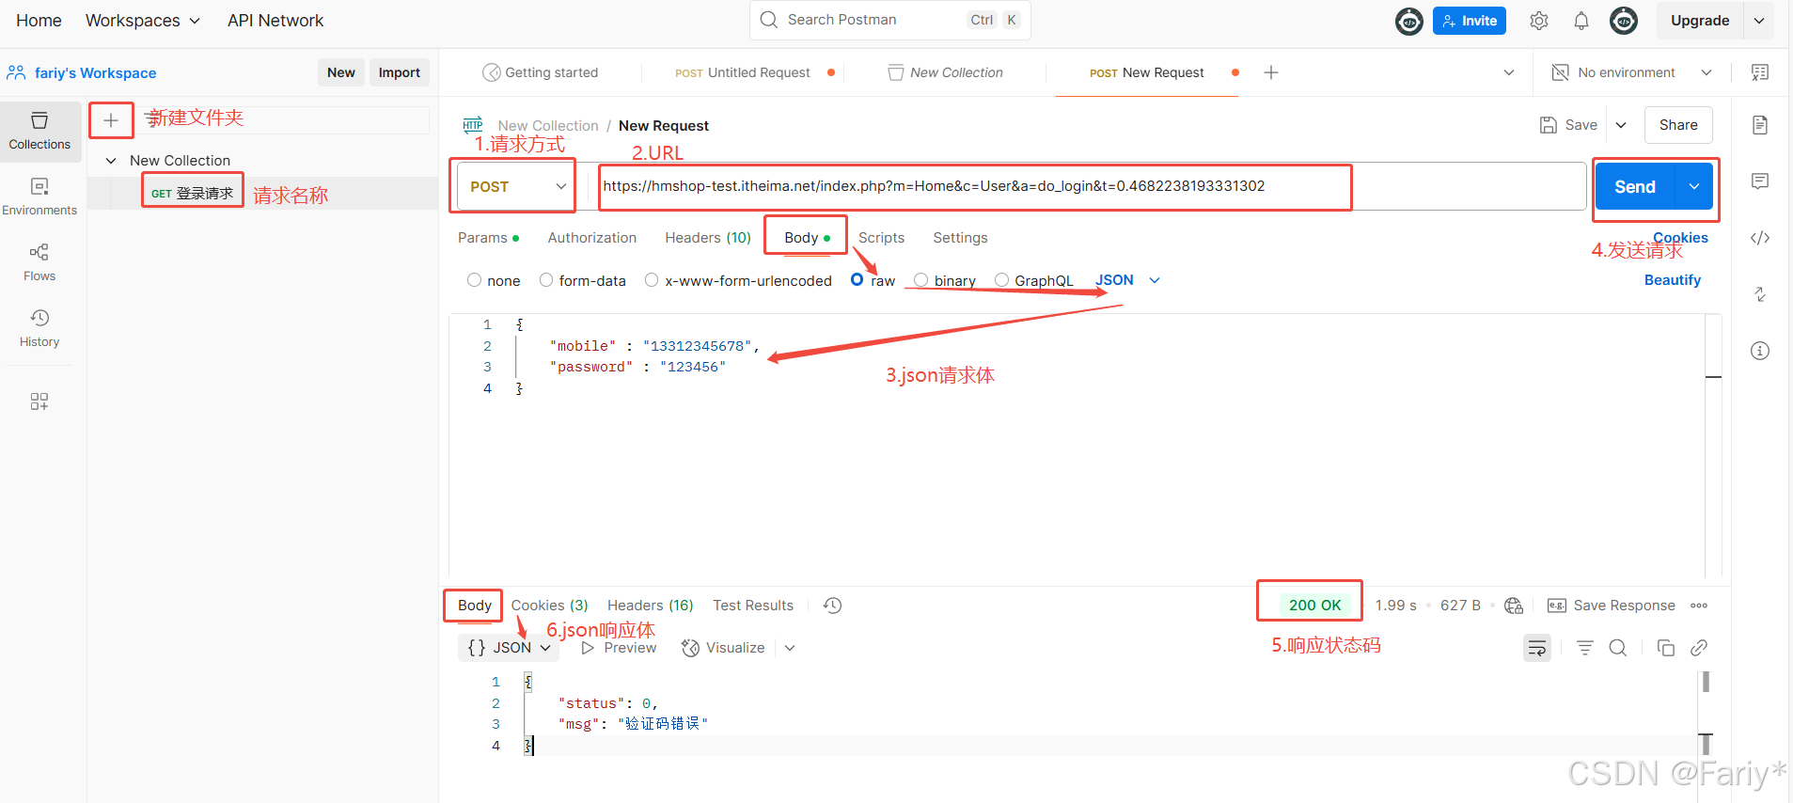
Task: Click the sync status icon beside Invite
Action: [1409, 21]
